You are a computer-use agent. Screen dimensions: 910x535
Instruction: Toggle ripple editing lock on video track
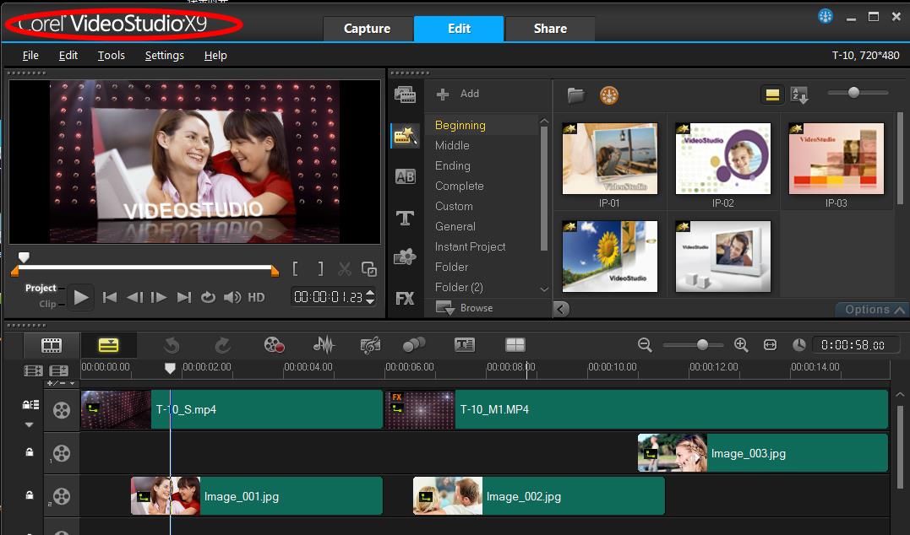click(x=30, y=404)
